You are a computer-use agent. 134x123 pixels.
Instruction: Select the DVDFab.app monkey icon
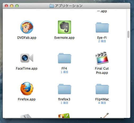point(27,27)
